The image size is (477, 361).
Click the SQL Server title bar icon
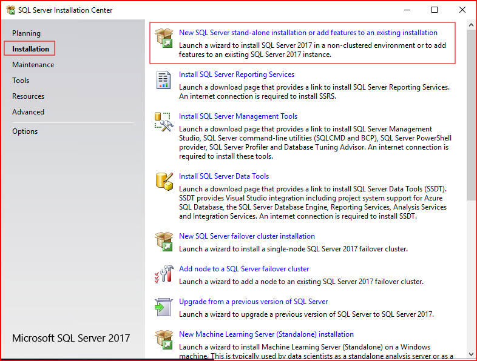11,10
